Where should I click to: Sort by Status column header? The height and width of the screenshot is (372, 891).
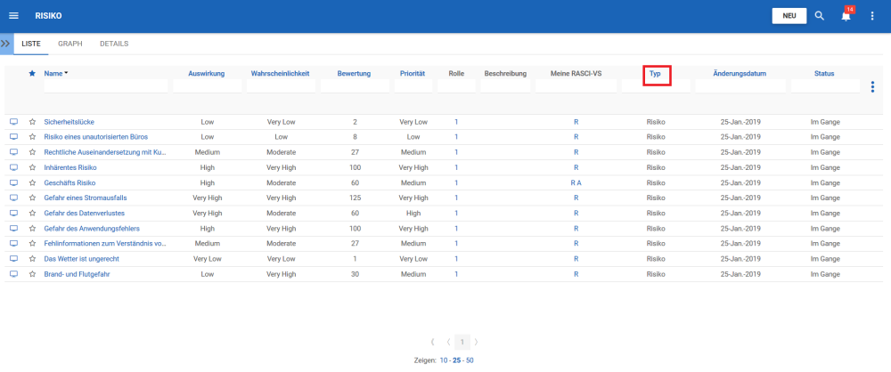tap(824, 73)
